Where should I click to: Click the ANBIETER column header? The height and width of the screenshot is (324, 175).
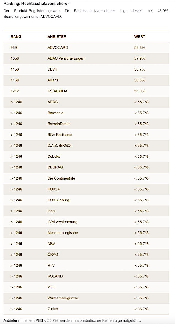pyautogui.click(x=57, y=36)
